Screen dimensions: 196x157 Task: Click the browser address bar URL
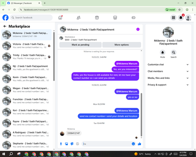[46, 10]
